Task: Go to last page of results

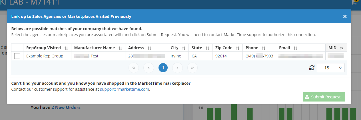Action: [192, 68]
